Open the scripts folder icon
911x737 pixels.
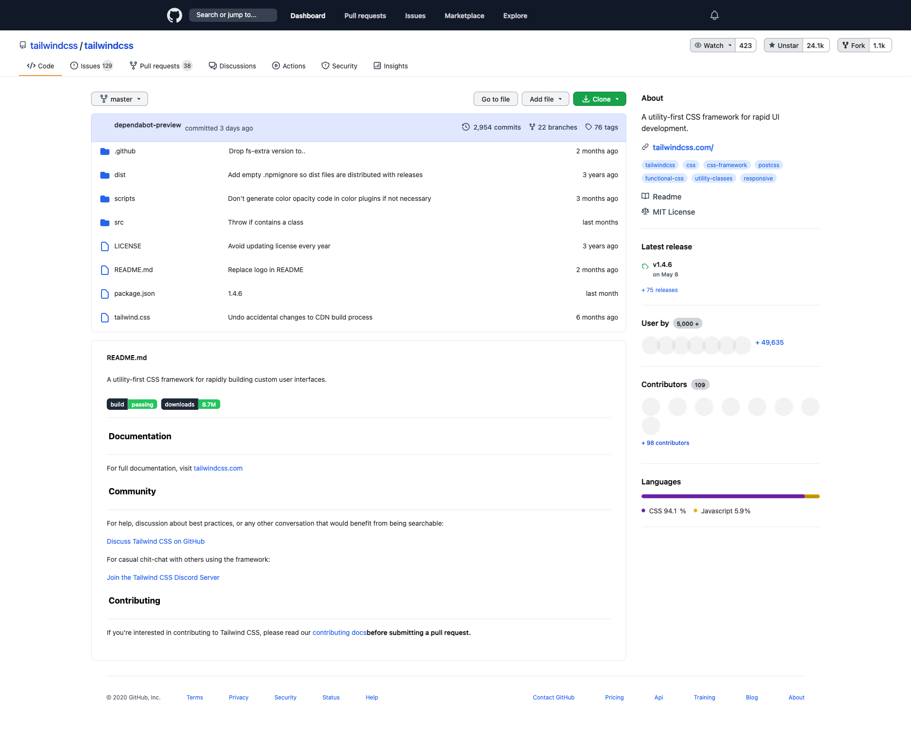pyautogui.click(x=105, y=198)
